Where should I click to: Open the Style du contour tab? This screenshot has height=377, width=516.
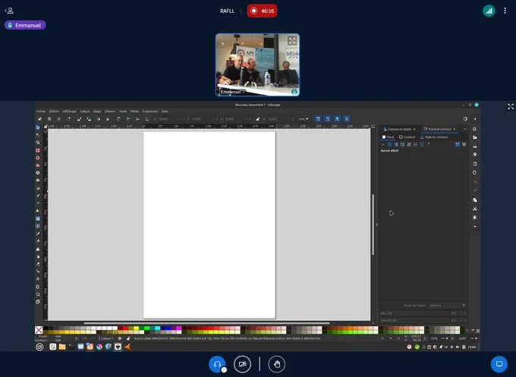click(x=434, y=137)
